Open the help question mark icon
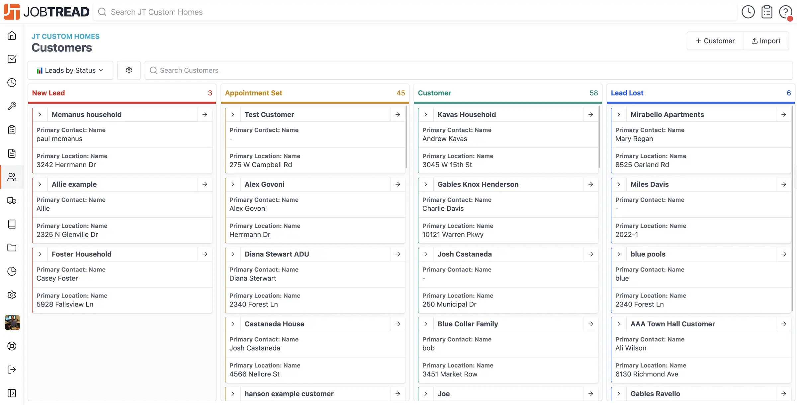The width and height of the screenshot is (797, 405). click(785, 12)
